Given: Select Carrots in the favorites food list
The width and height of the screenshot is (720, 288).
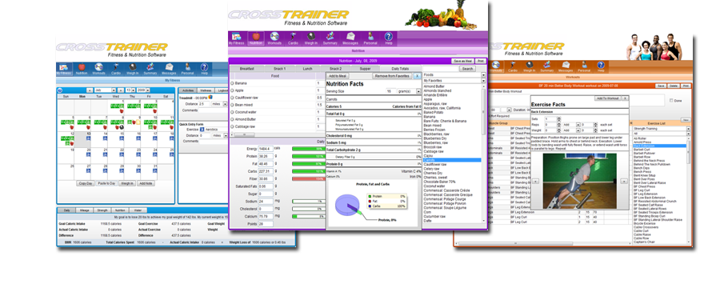Looking at the screenshot, I should click(x=452, y=160).
